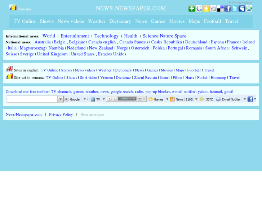Open TV Online in the top navigation bar

point(25,21)
